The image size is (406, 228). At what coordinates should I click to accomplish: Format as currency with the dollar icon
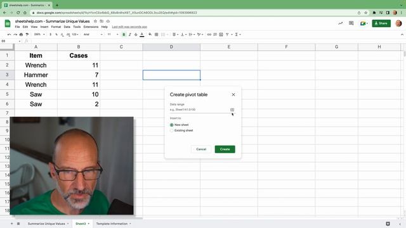point(50,34)
